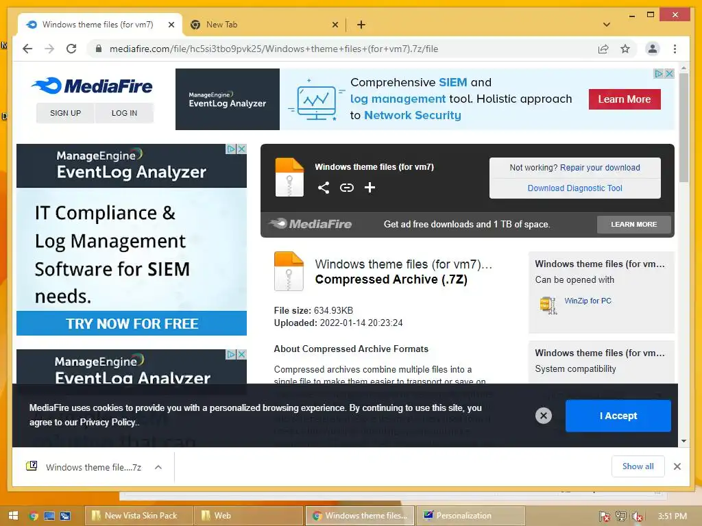Click the File size 634.93KB text
The image size is (702, 526).
point(313,310)
